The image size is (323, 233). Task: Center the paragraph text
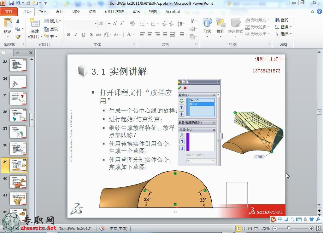tap(150, 34)
